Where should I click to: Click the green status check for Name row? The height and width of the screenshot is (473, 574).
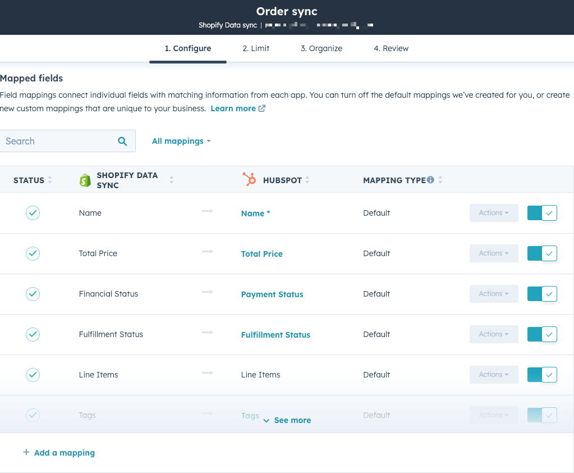[x=33, y=213]
